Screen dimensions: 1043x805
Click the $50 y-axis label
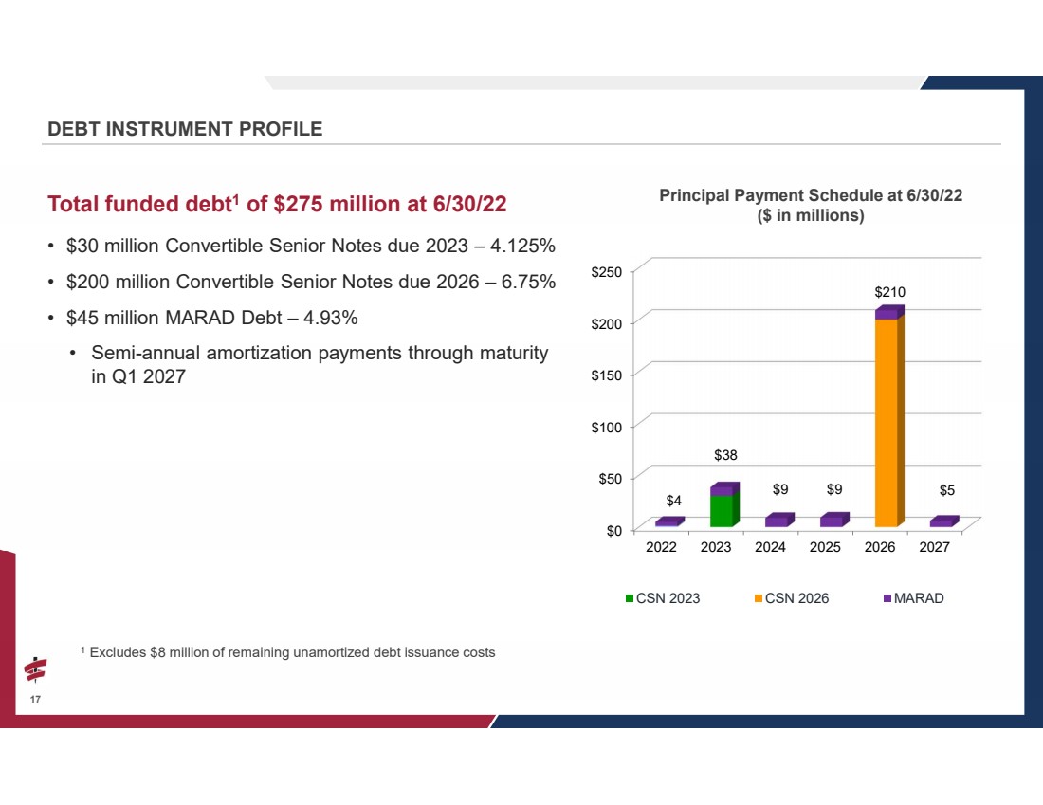[x=611, y=479]
